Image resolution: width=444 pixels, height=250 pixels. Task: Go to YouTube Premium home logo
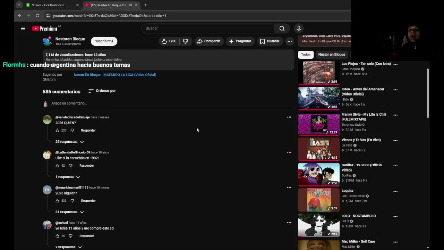(45, 28)
